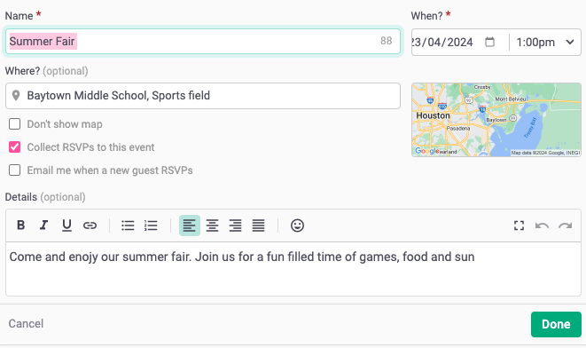This screenshot has width=586, height=348.
Task: Uncheck Collect RSVPs to this event
Action: coord(14,147)
